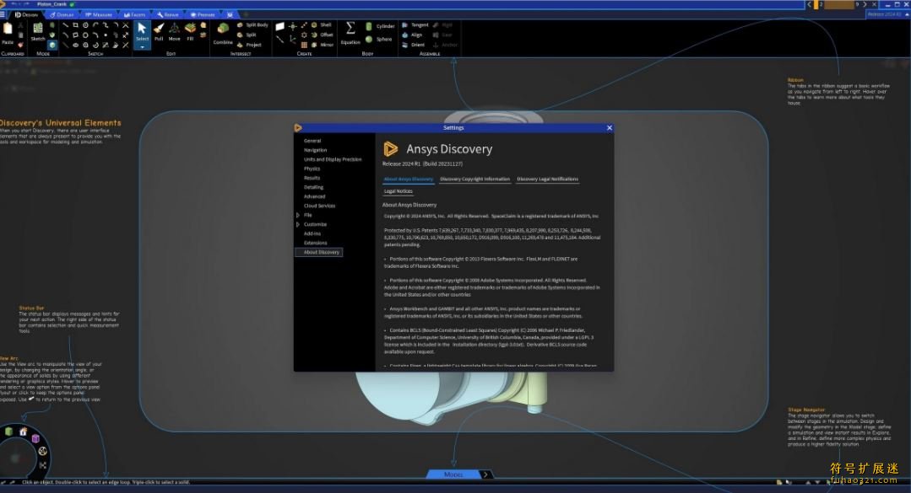Select the Project tool
The image size is (911, 493).
point(249,45)
